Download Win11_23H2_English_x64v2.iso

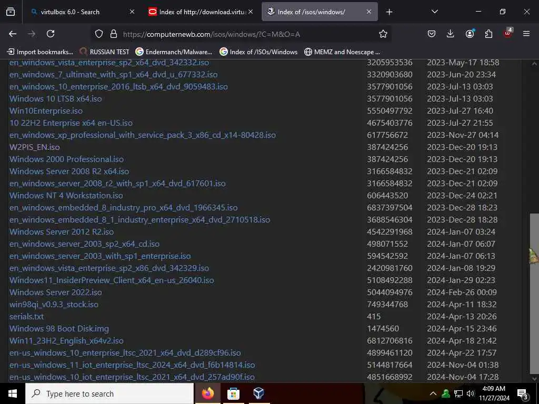pyautogui.click(x=66, y=341)
